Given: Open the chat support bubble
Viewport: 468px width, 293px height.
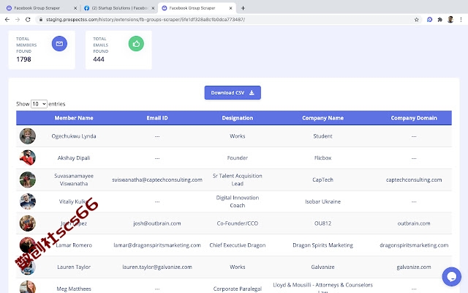Looking at the screenshot, I should pos(452,277).
